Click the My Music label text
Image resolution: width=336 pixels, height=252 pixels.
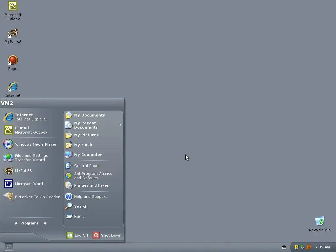84,145
